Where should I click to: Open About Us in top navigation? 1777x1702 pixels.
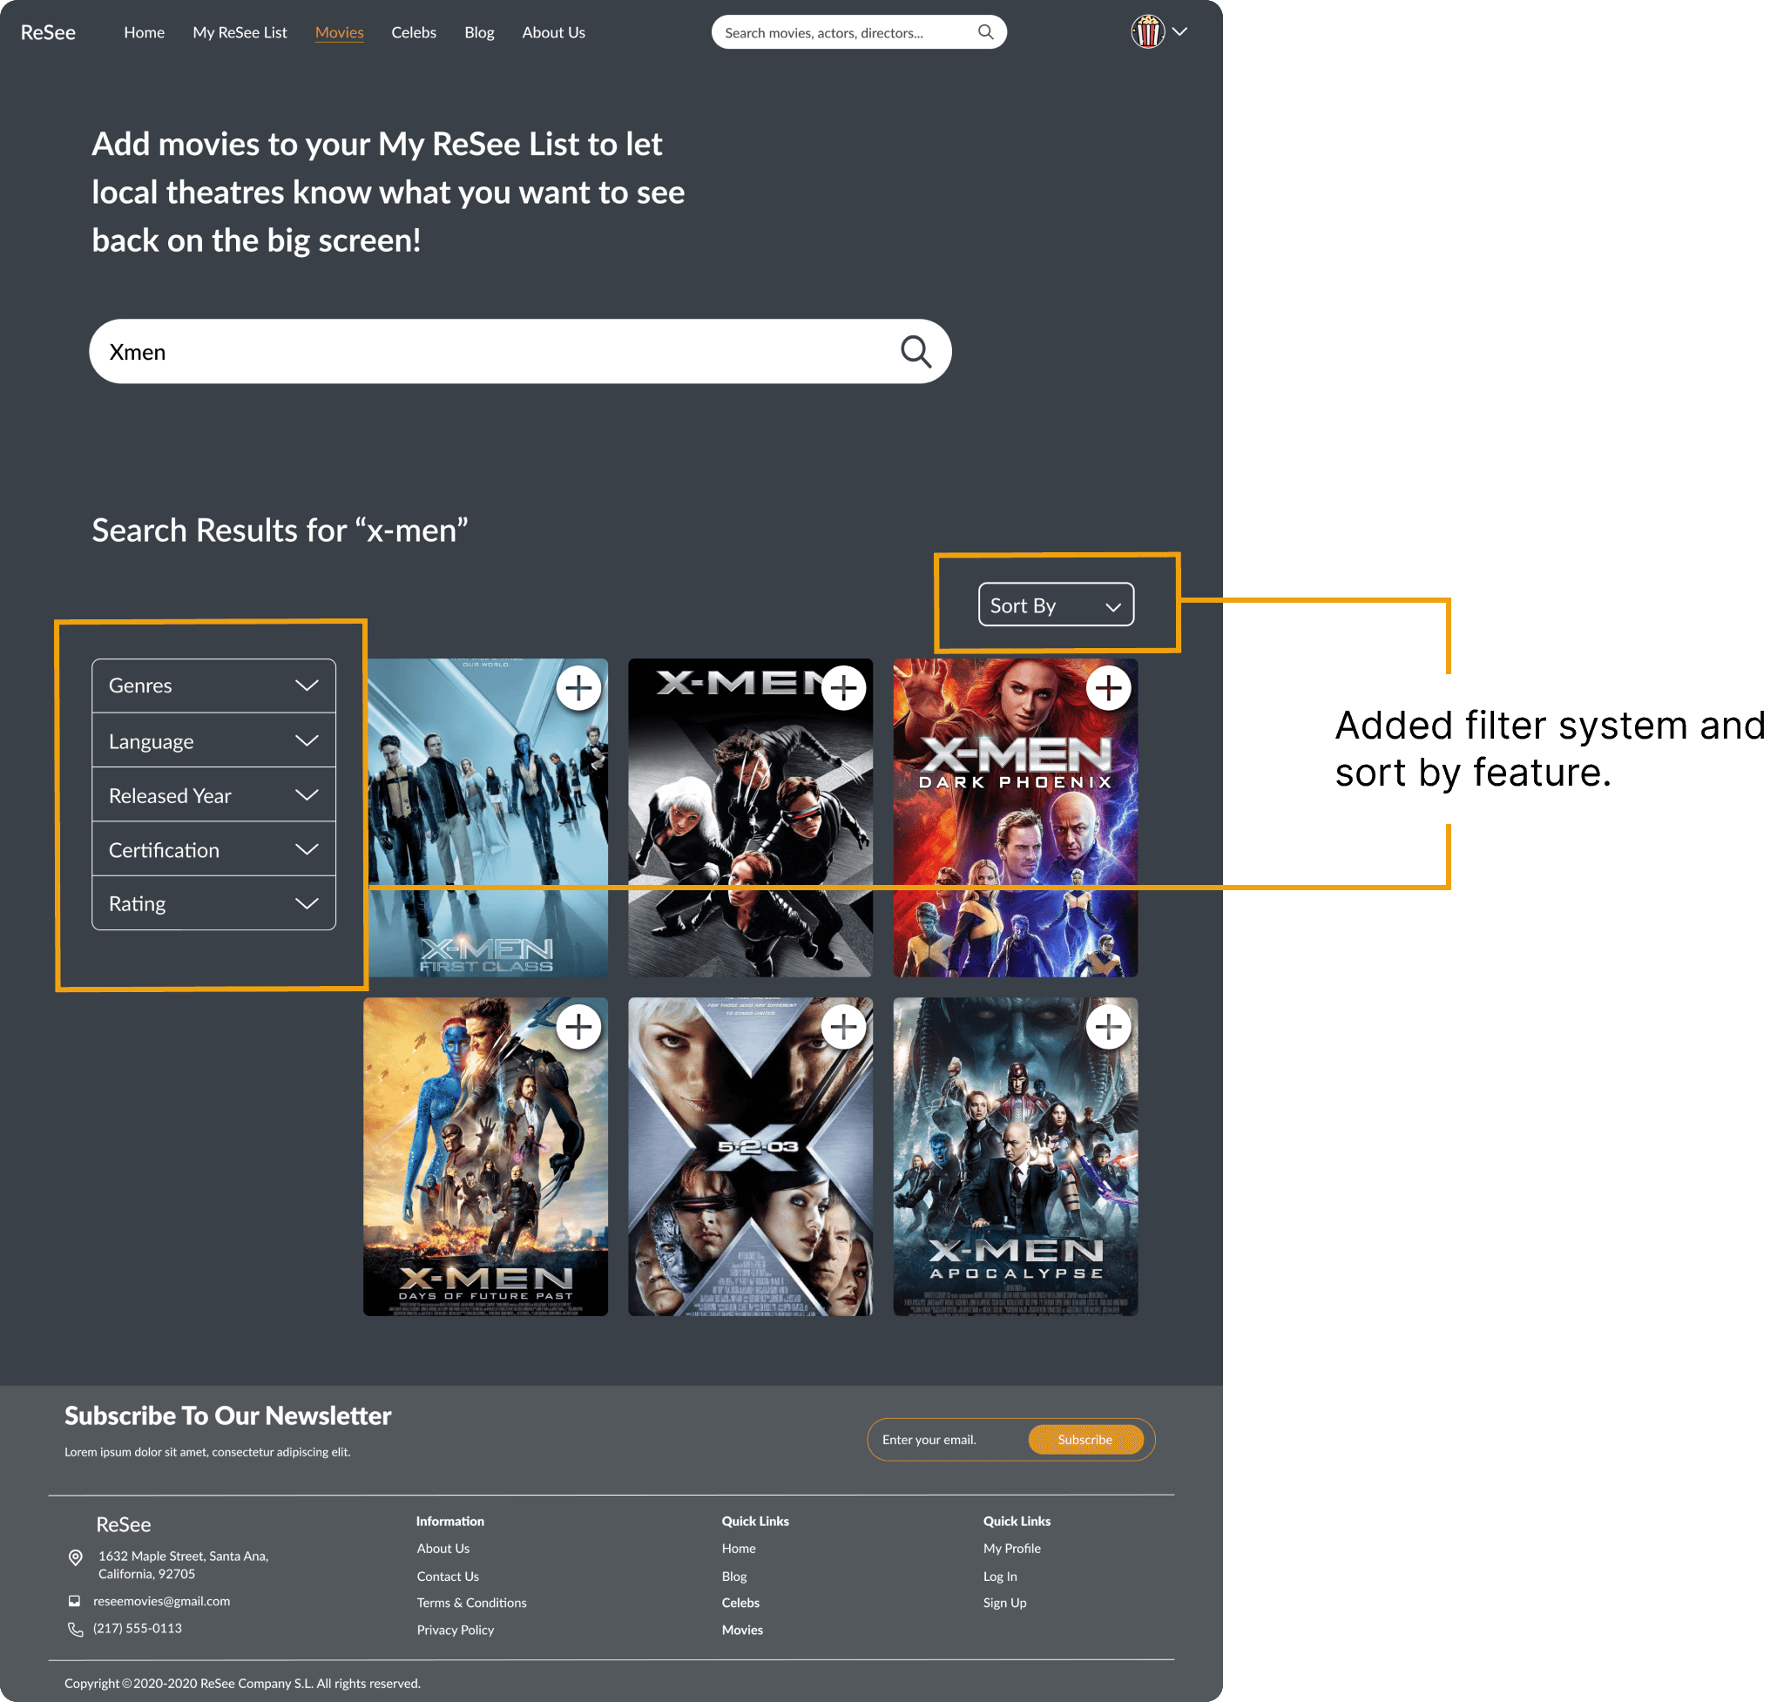(553, 32)
